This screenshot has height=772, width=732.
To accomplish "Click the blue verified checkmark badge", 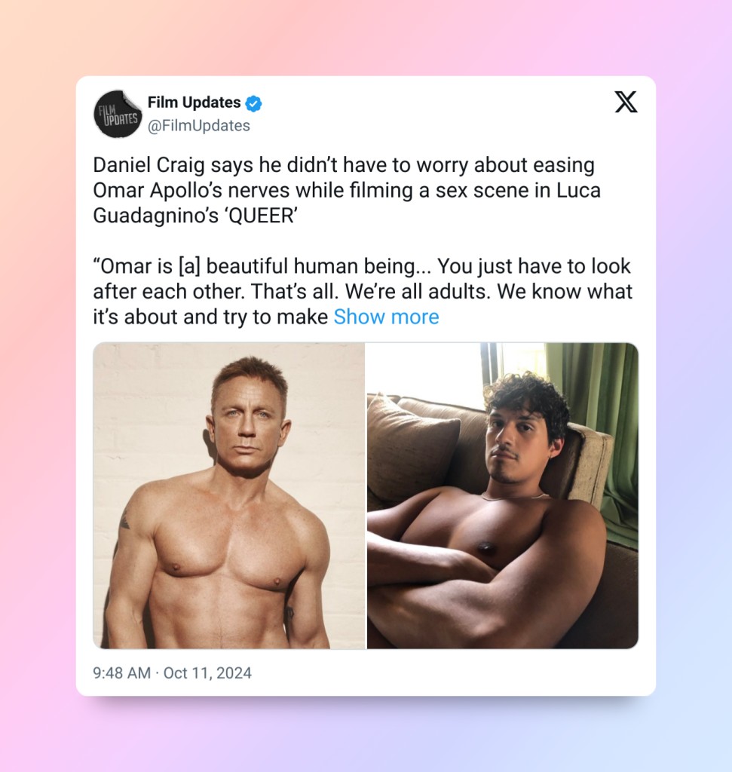I will point(253,103).
